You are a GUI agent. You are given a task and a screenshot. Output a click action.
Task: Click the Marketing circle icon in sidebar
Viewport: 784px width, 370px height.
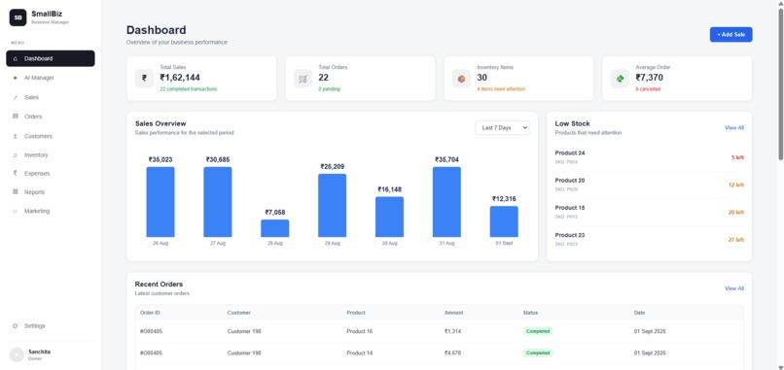click(x=15, y=211)
